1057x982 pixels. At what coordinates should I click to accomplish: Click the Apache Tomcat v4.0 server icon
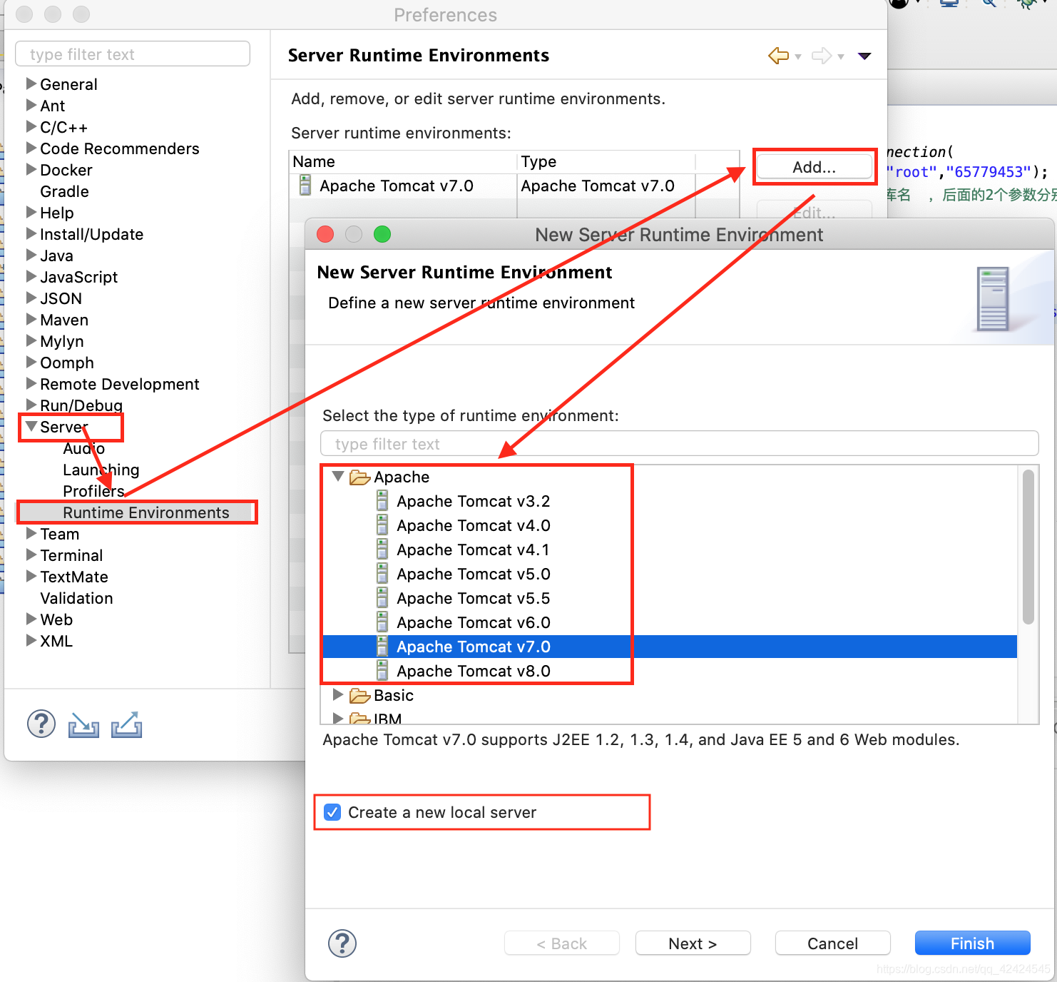382,525
